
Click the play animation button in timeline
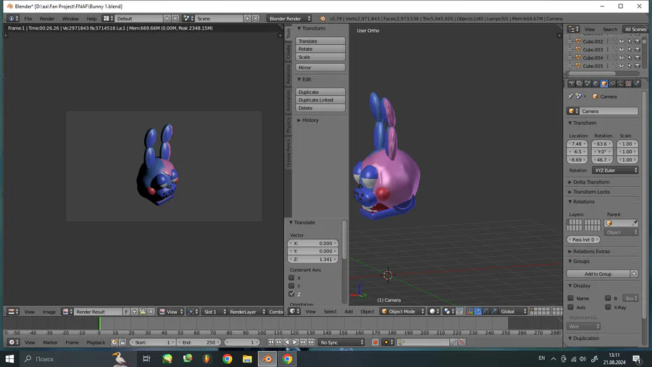pyautogui.click(x=295, y=342)
